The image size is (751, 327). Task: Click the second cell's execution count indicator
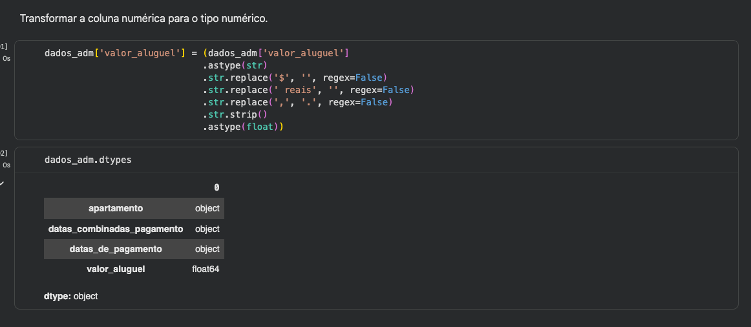pos(4,153)
